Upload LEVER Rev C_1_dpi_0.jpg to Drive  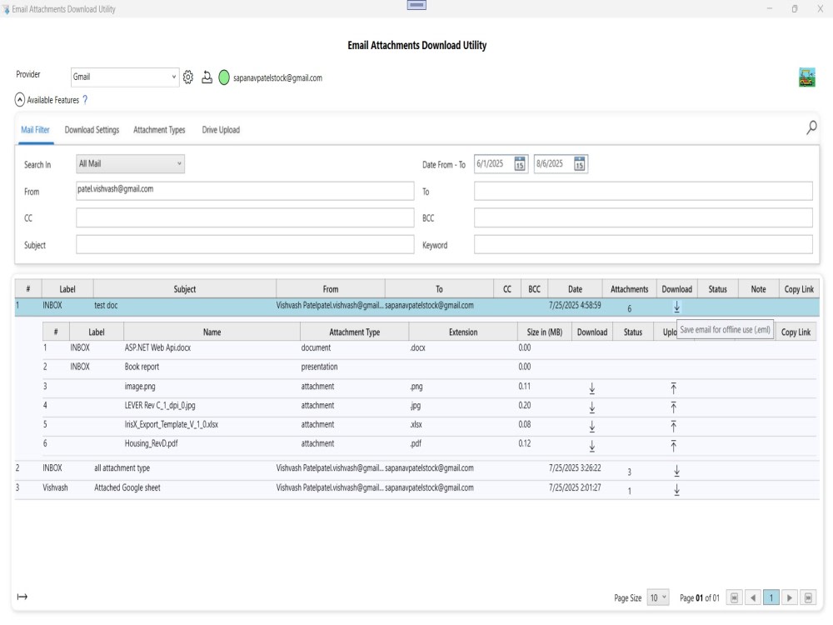pyautogui.click(x=673, y=407)
